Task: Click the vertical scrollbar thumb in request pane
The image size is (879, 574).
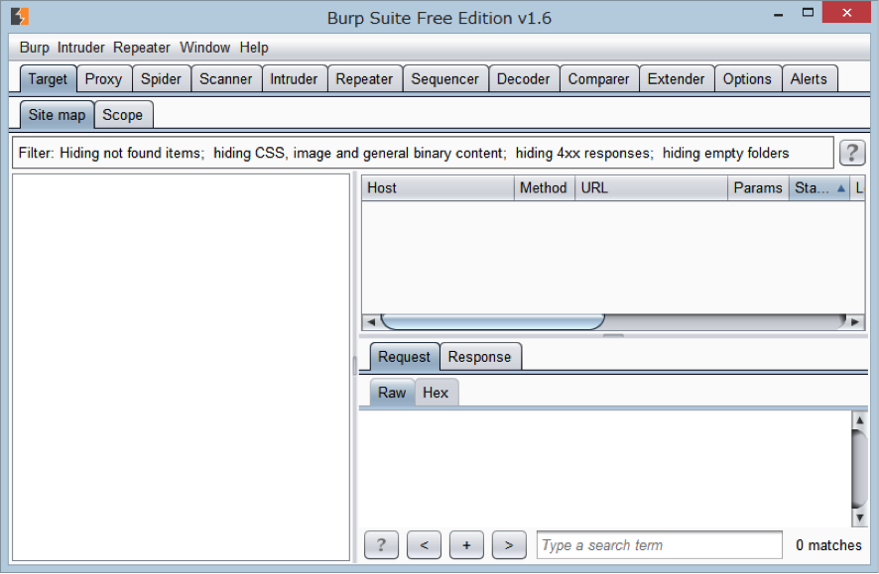Action: 859,469
